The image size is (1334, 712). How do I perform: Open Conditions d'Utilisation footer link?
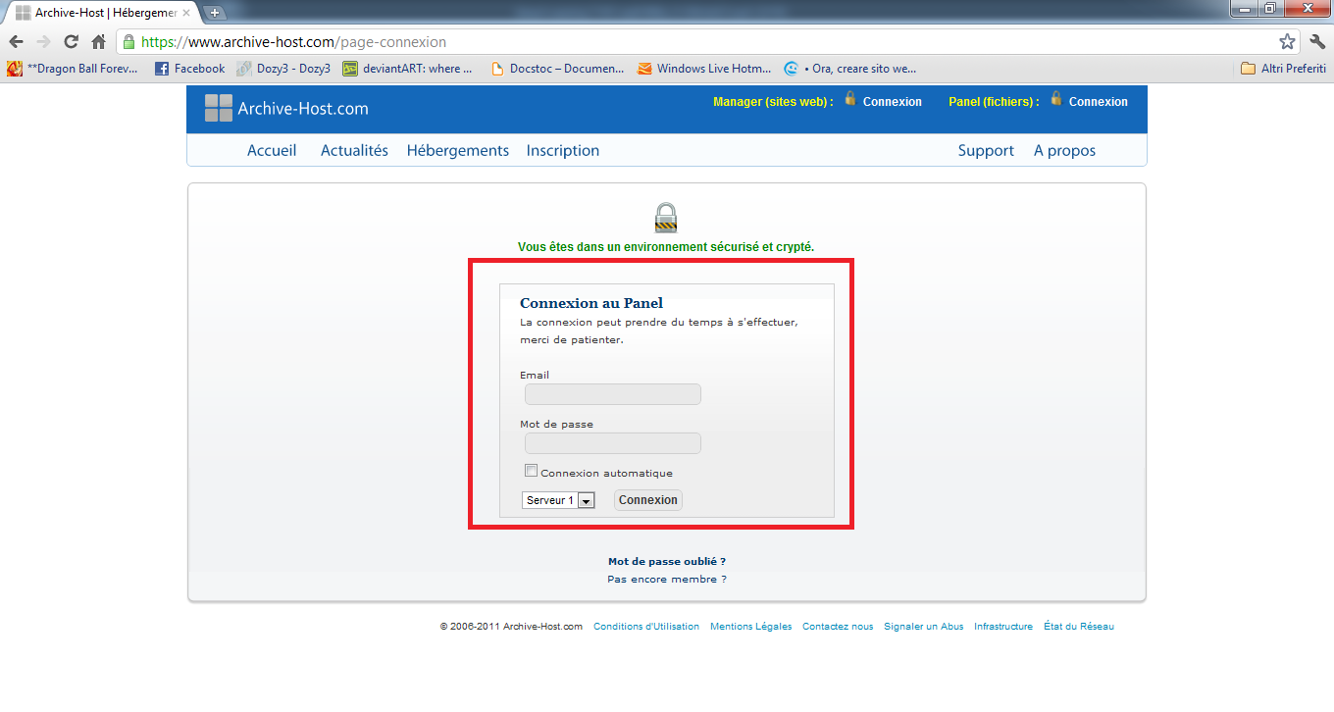(x=646, y=627)
